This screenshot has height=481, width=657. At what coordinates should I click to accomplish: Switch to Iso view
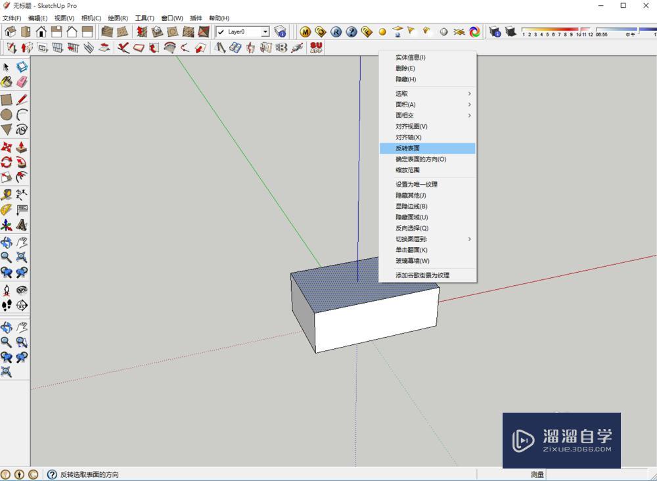coord(10,32)
